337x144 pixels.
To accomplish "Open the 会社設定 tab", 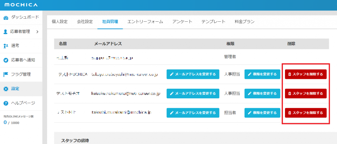I will click(x=85, y=22).
